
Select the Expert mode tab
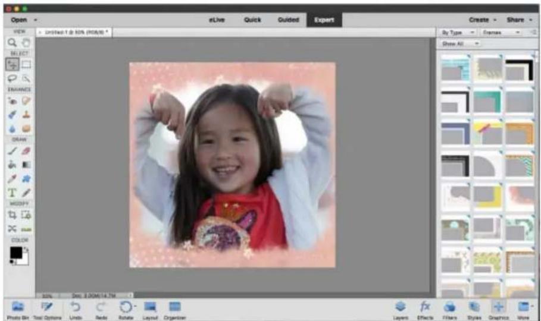pyautogui.click(x=324, y=20)
